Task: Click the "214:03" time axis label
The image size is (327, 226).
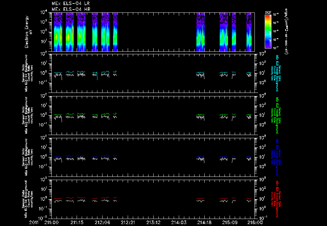Action: click(179, 222)
